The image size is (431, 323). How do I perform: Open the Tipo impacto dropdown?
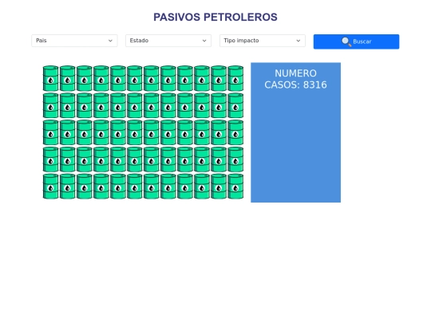(263, 41)
